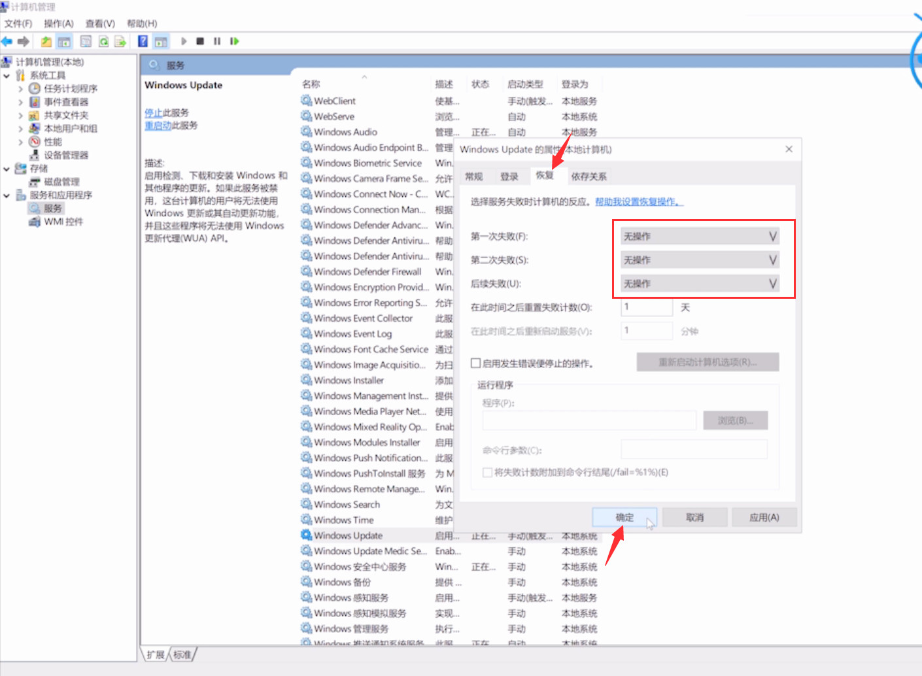Viewport: 922px width, 676px height.
Task: Click the Export List toolbar icon
Action: (120, 42)
